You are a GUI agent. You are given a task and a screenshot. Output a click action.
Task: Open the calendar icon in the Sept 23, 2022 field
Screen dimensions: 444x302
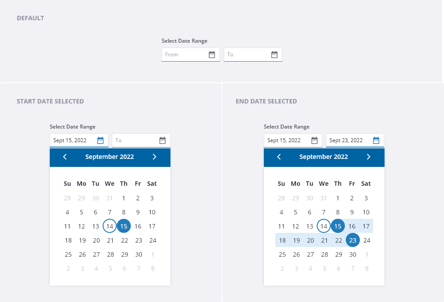pos(376,140)
